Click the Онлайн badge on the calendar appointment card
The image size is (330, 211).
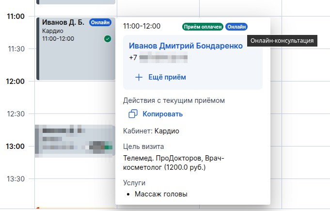100,22
